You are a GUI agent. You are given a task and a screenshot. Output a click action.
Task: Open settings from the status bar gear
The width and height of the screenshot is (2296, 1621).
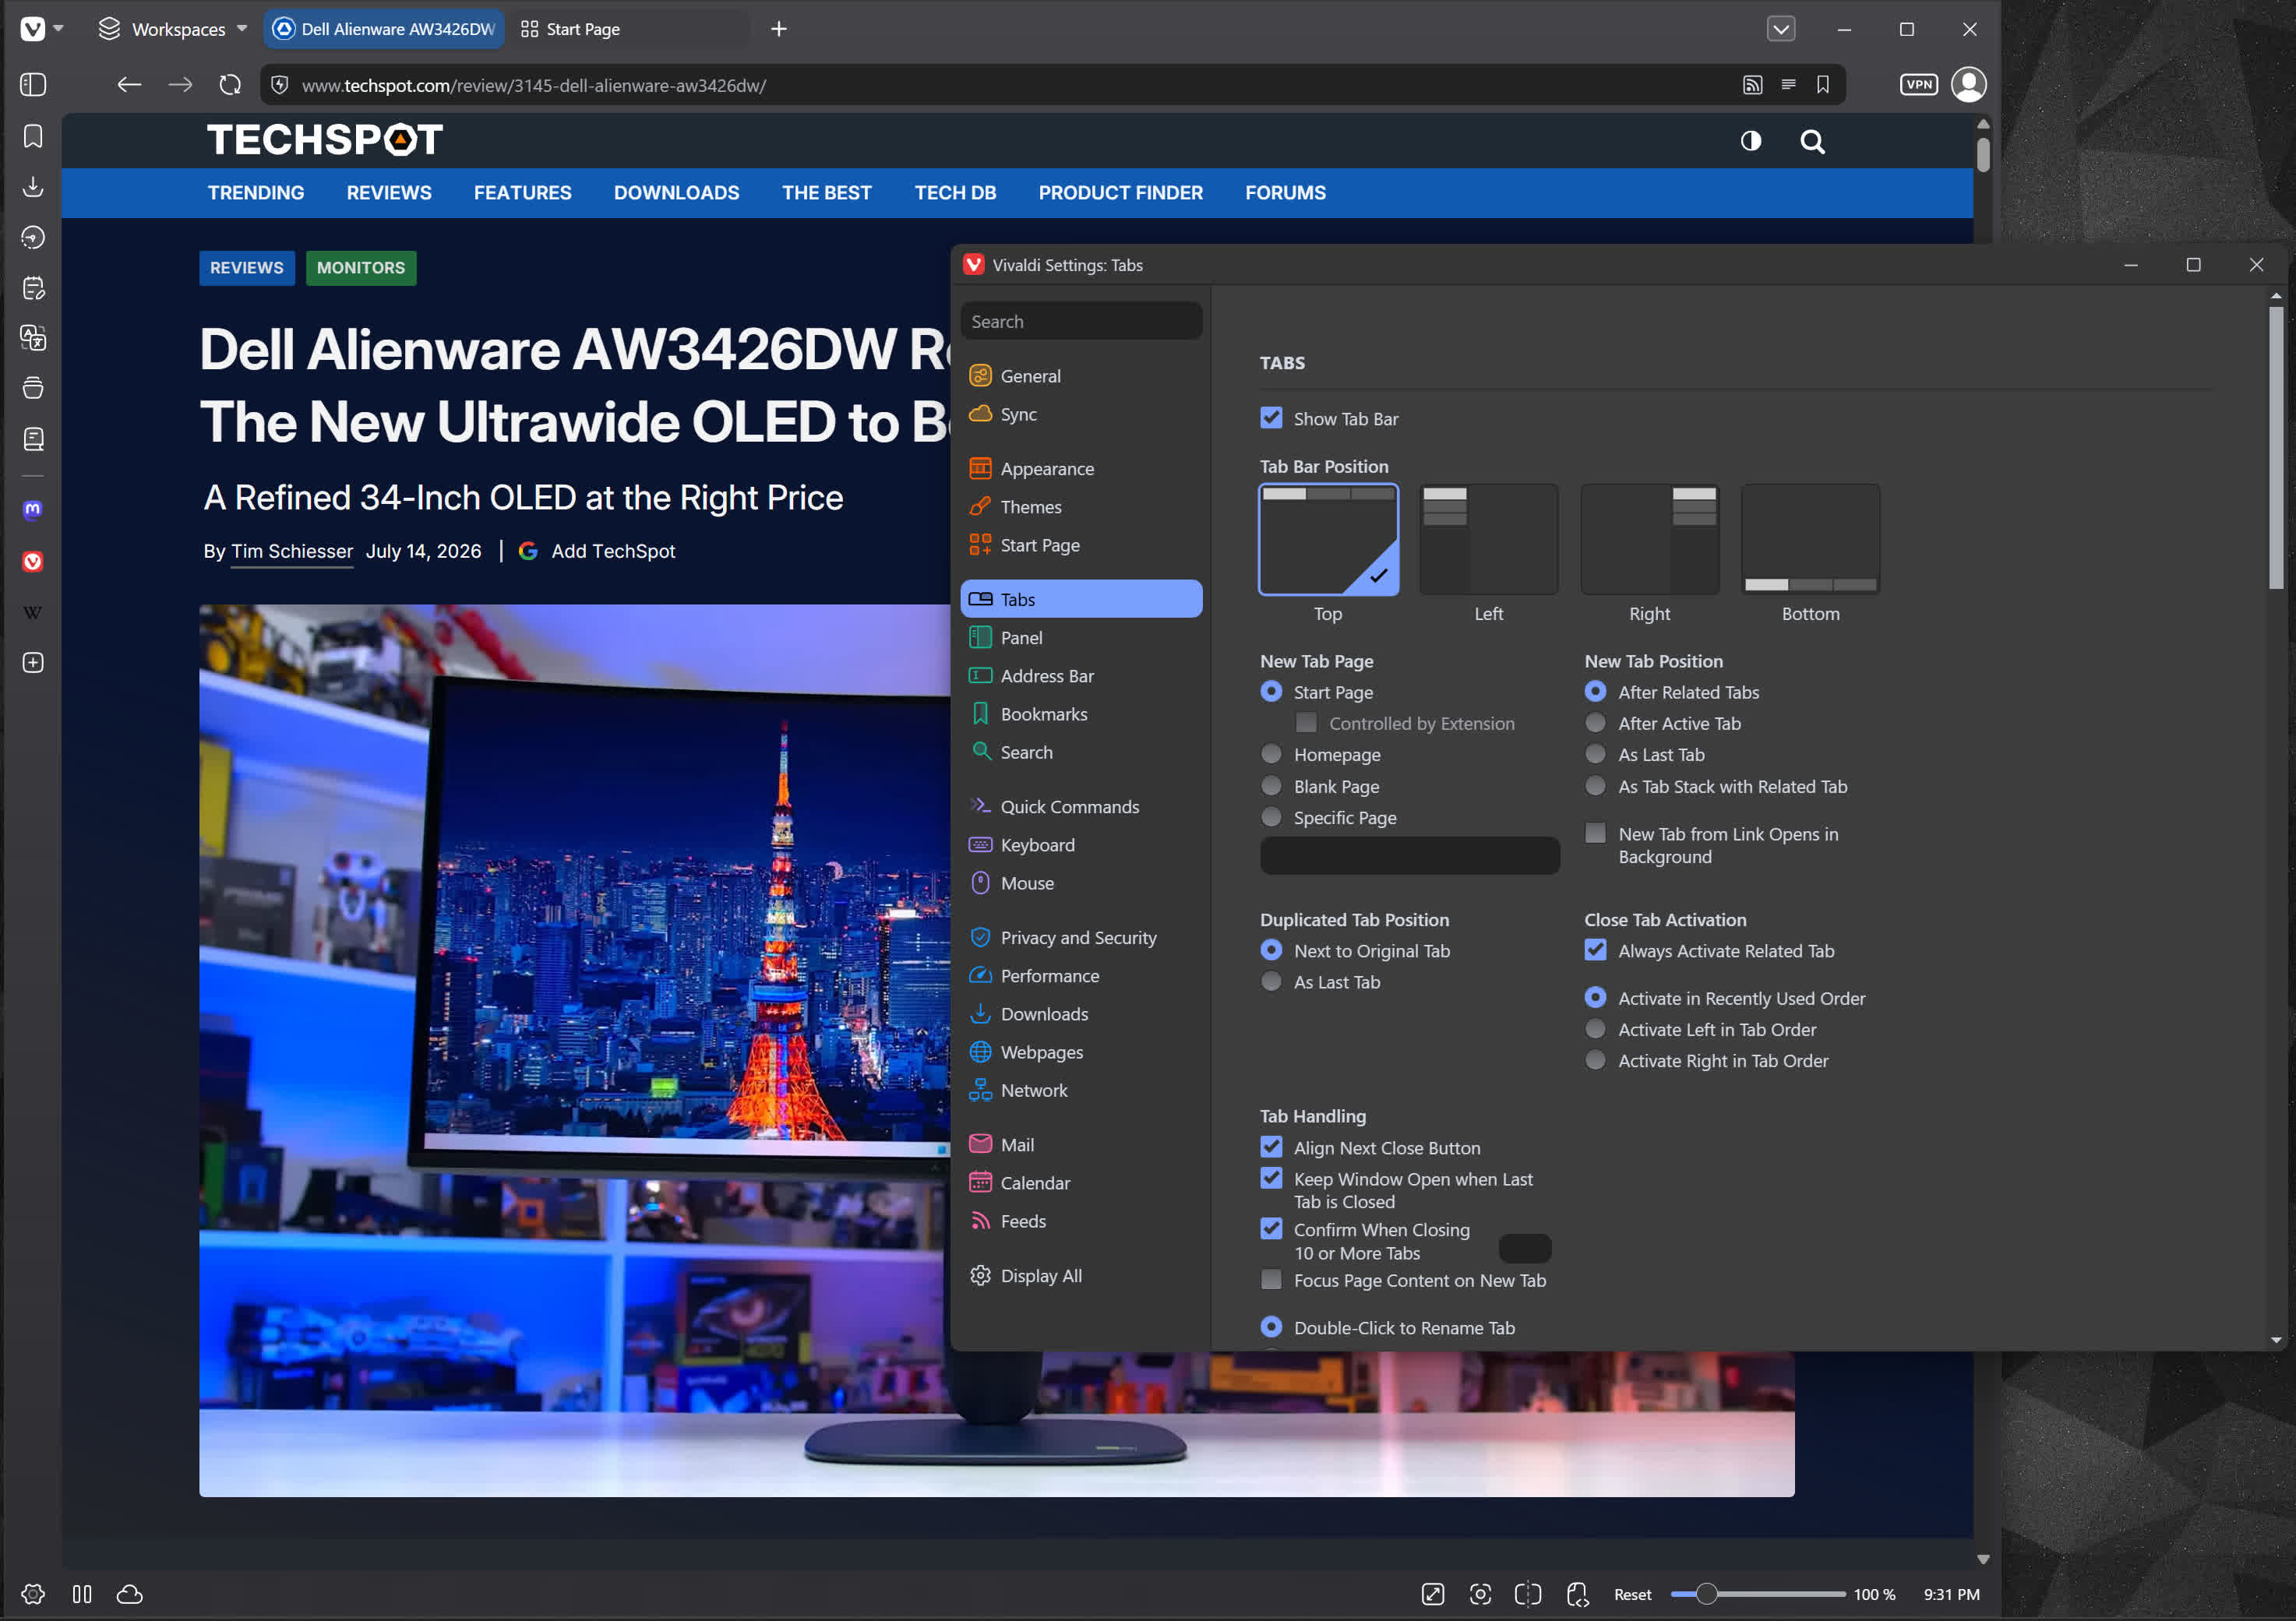pyautogui.click(x=33, y=1594)
